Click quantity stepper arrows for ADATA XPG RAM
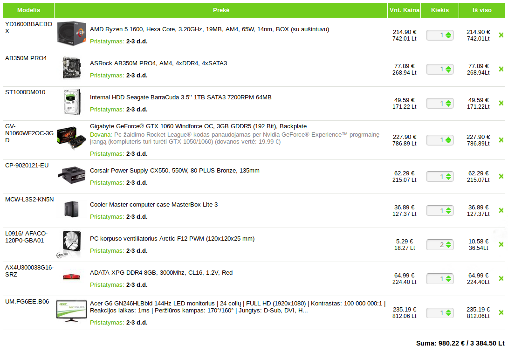The height and width of the screenshot is (353, 508). click(x=448, y=278)
